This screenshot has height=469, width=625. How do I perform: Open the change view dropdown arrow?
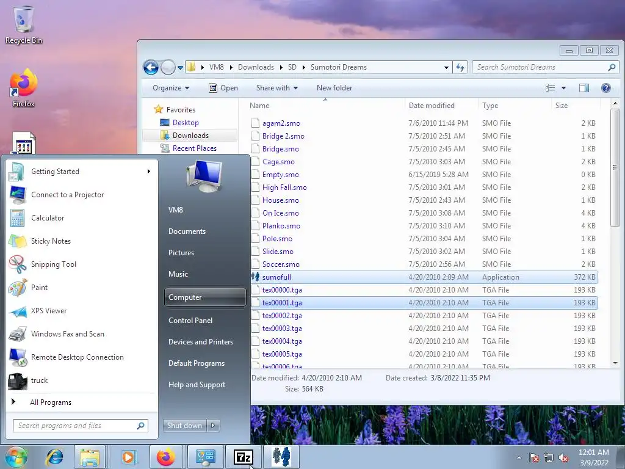pyautogui.click(x=563, y=88)
